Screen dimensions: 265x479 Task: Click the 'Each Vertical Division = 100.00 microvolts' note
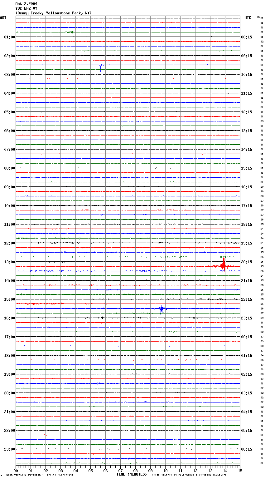(x=40, y=475)
